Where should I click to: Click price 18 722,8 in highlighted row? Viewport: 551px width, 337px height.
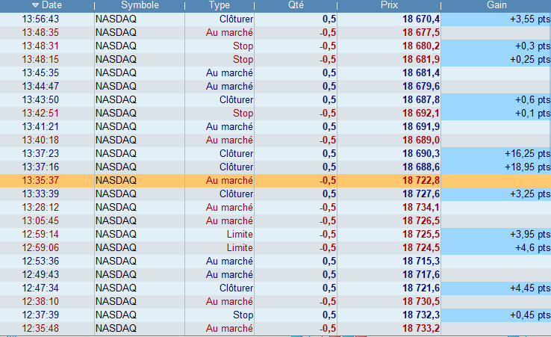(x=421, y=181)
